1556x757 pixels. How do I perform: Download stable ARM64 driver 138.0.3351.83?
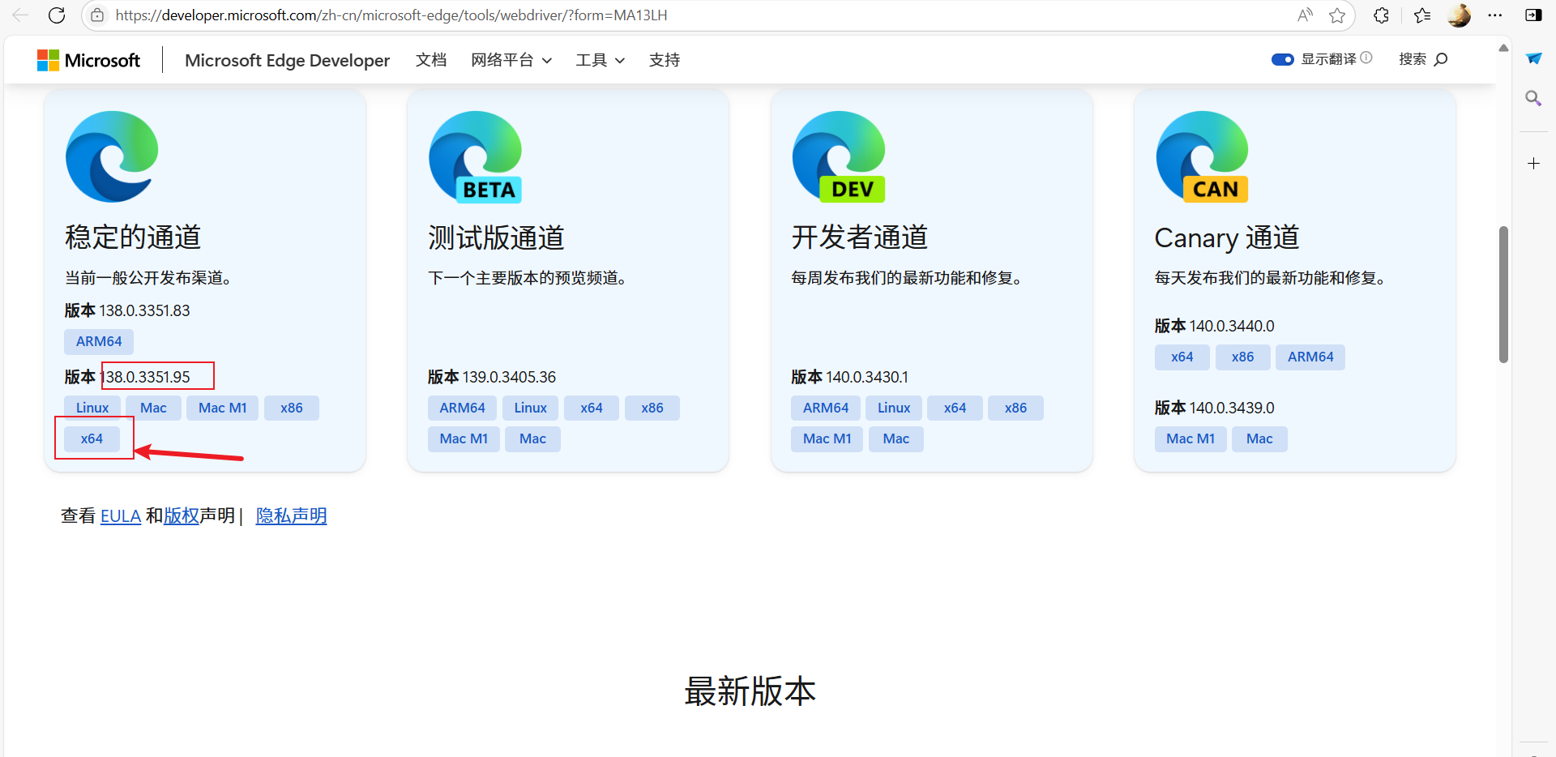coord(99,341)
